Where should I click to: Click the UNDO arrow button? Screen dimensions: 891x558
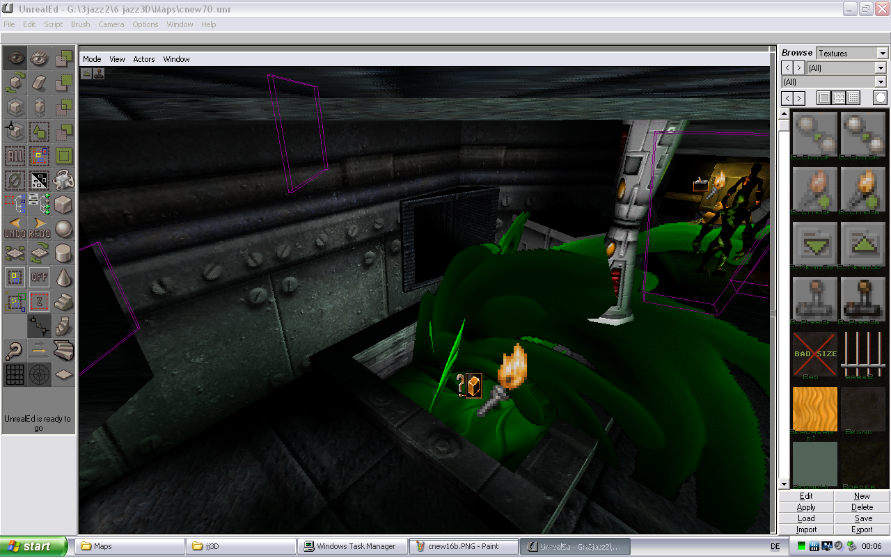click(x=15, y=229)
